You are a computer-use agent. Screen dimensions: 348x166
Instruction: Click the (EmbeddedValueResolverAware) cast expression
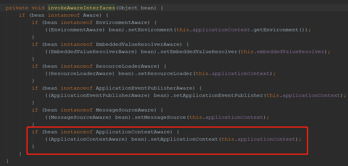coord(92,52)
